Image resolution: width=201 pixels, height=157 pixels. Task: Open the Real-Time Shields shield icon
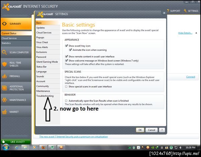click(x=4, y=64)
